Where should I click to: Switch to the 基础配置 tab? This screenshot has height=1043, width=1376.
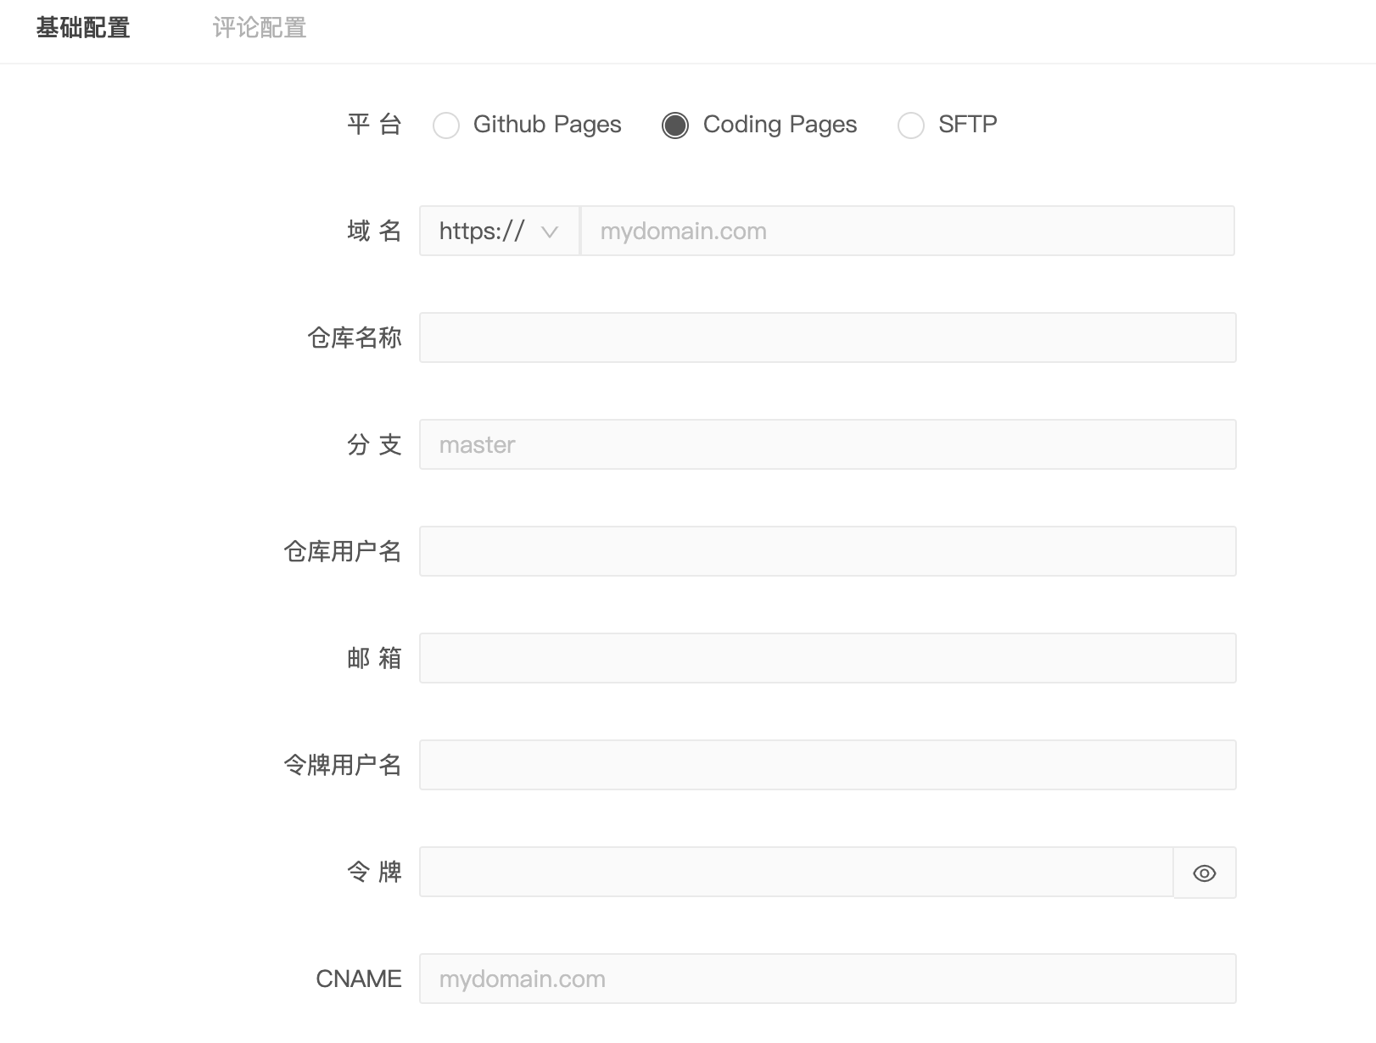(x=82, y=28)
